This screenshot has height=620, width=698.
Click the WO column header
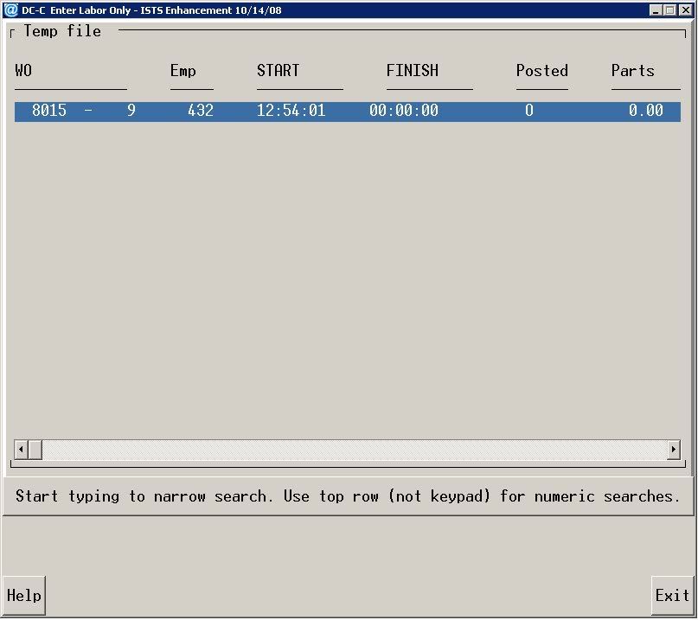click(x=23, y=70)
